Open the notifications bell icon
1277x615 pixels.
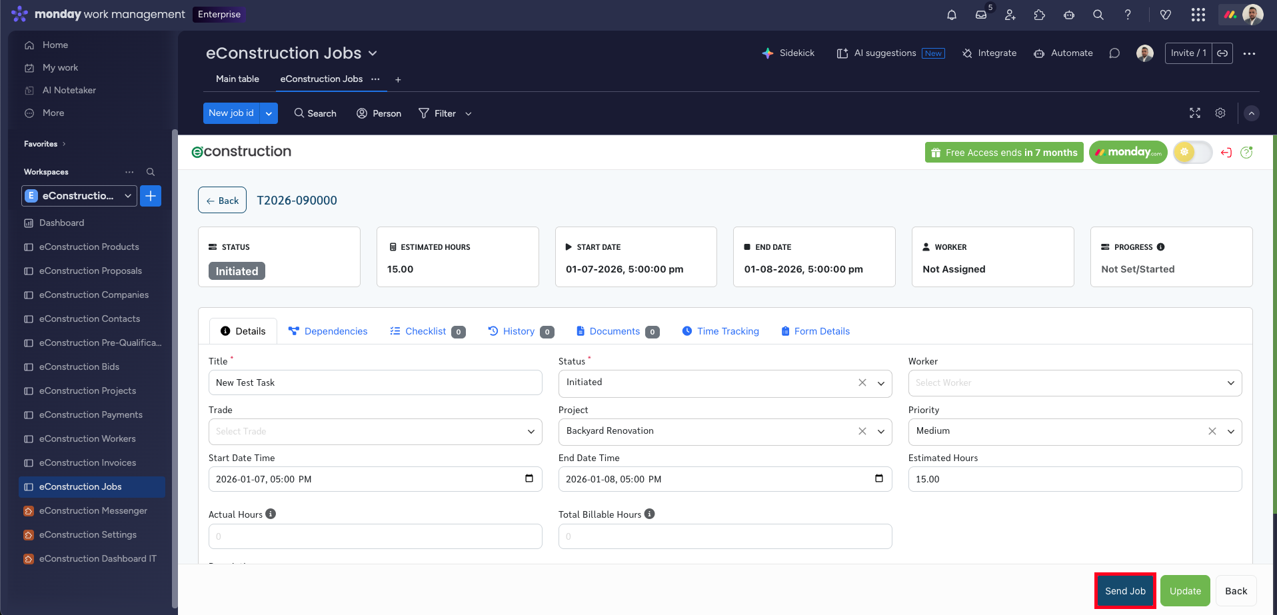[952, 15]
